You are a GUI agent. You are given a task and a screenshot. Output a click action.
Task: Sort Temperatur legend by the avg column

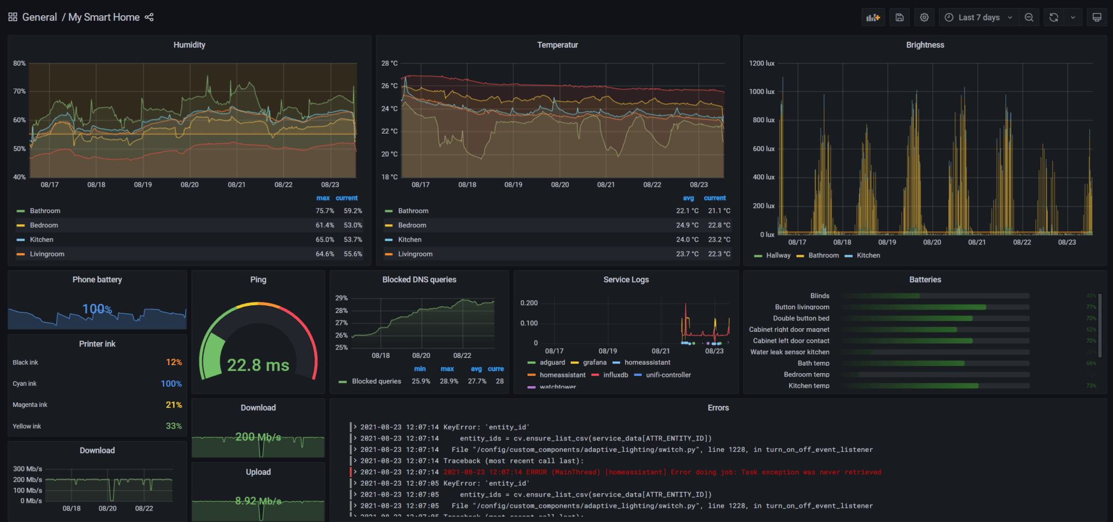pyautogui.click(x=688, y=198)
